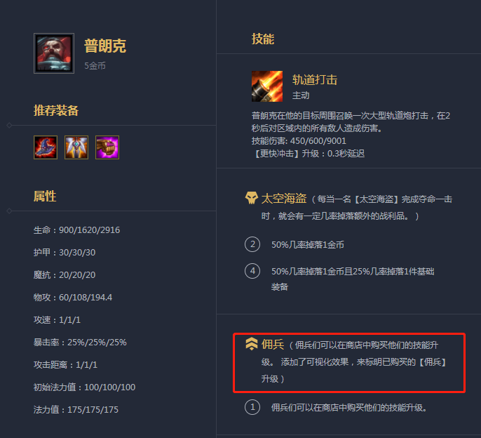Image resolution: width=481 pixels, height=438 pixels.
Task: Select the Rabadon's Deathcap hat item icon
Action: 46,147
